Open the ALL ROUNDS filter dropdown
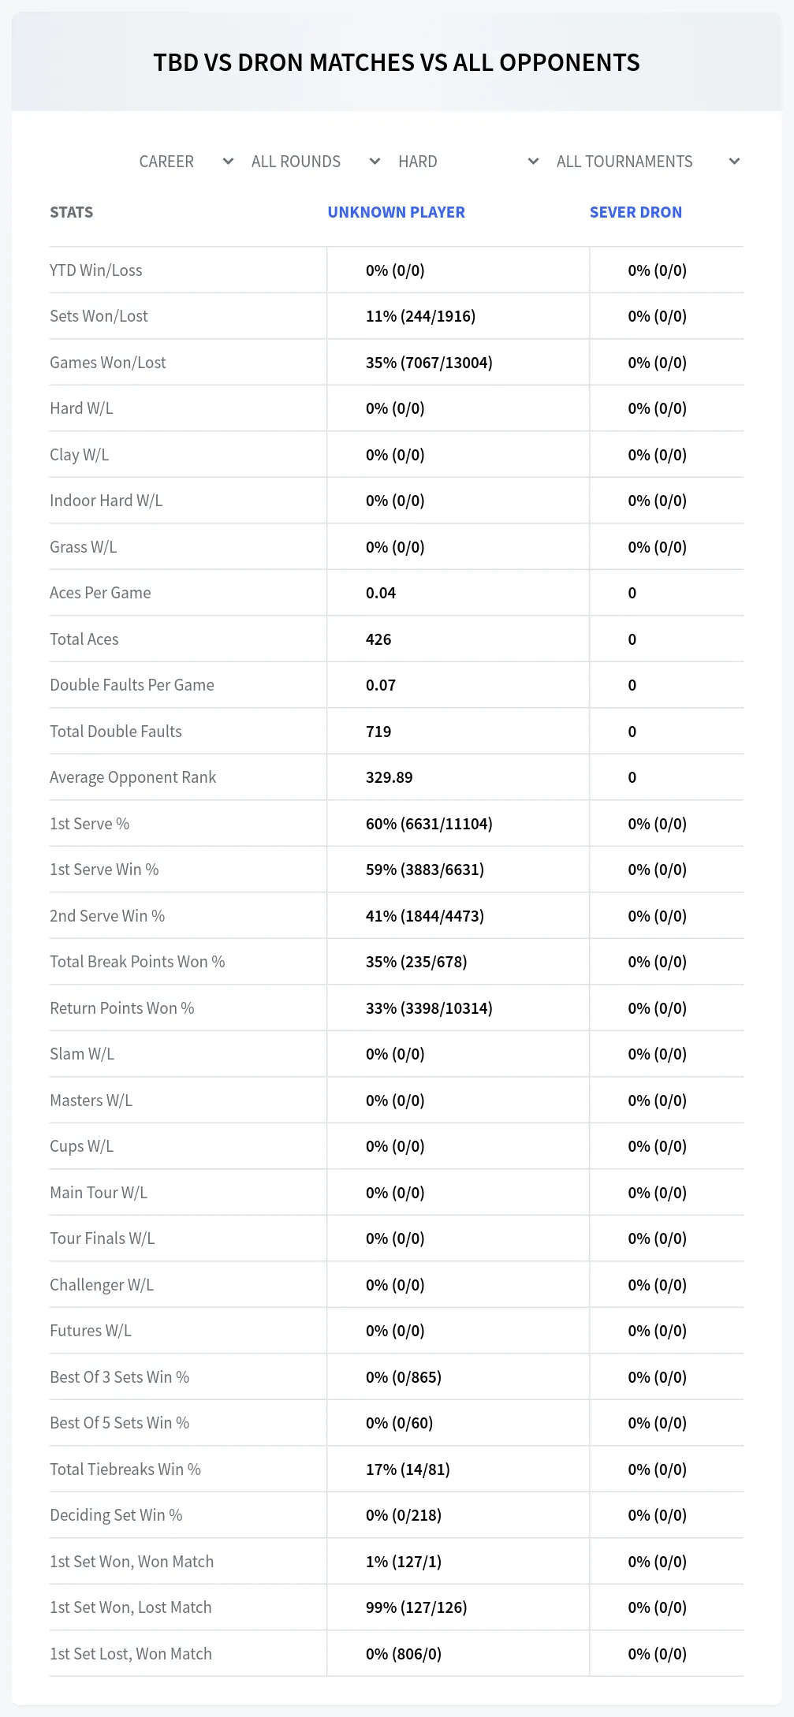This screenshot has height=1717, width=794. pyautogui.click(x=315, y=162)
